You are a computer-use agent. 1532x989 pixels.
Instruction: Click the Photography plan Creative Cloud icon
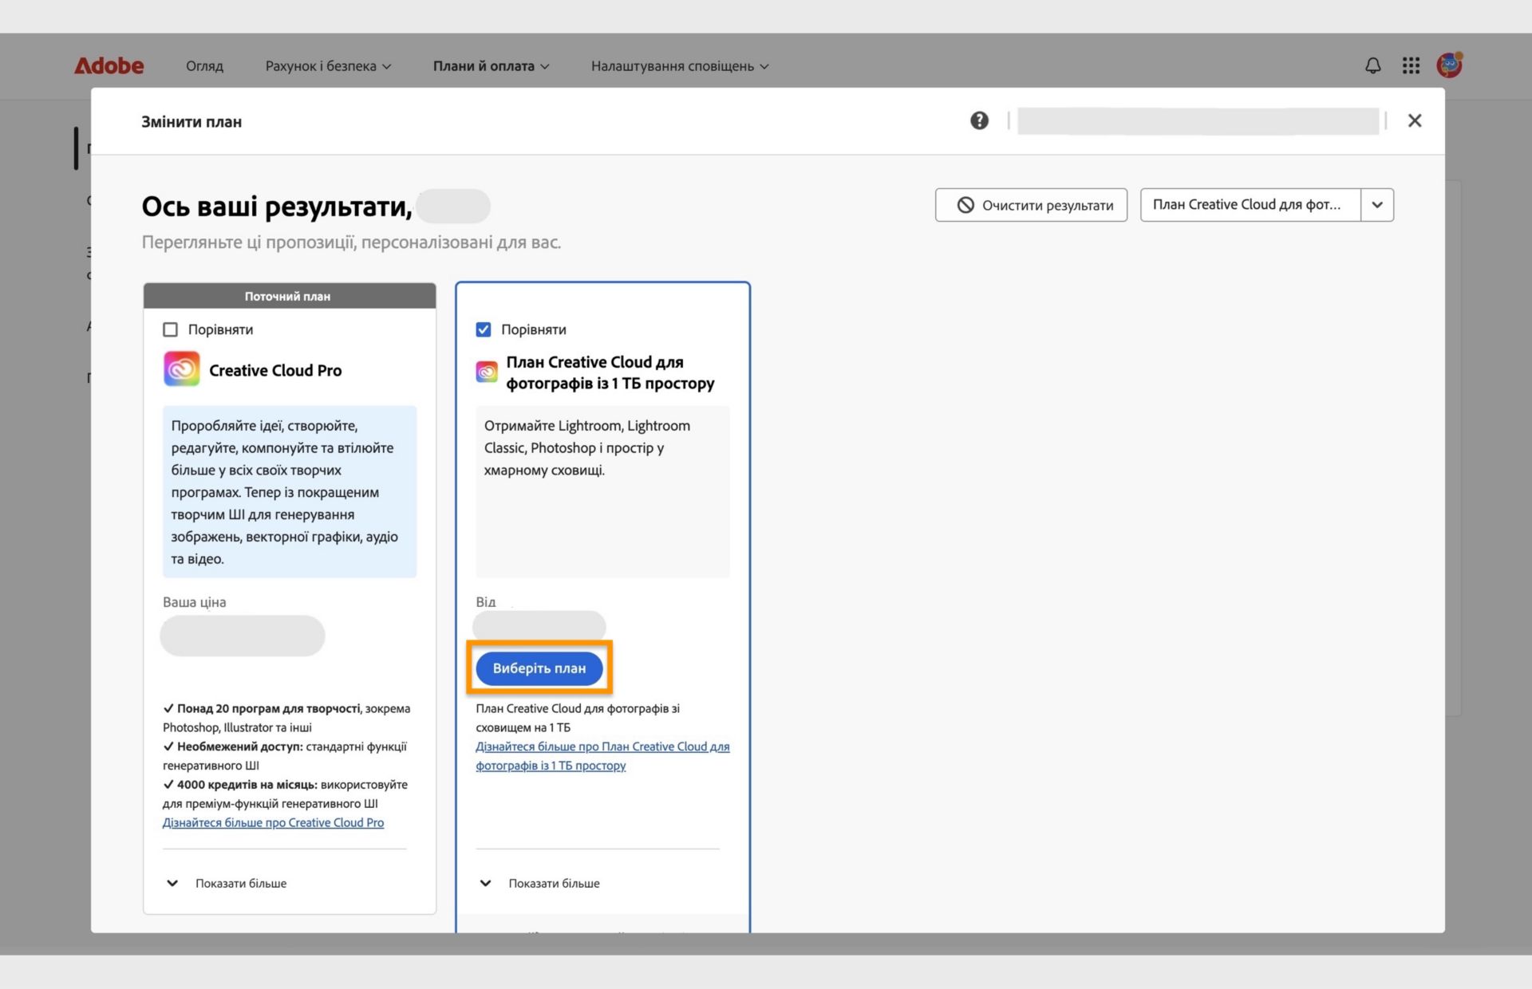pos(487,372)
